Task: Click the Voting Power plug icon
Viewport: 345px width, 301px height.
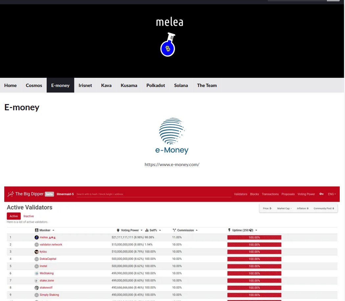Action: coord(118,230)
